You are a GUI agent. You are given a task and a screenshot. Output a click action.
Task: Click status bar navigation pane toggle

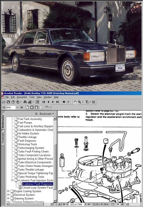59,204
